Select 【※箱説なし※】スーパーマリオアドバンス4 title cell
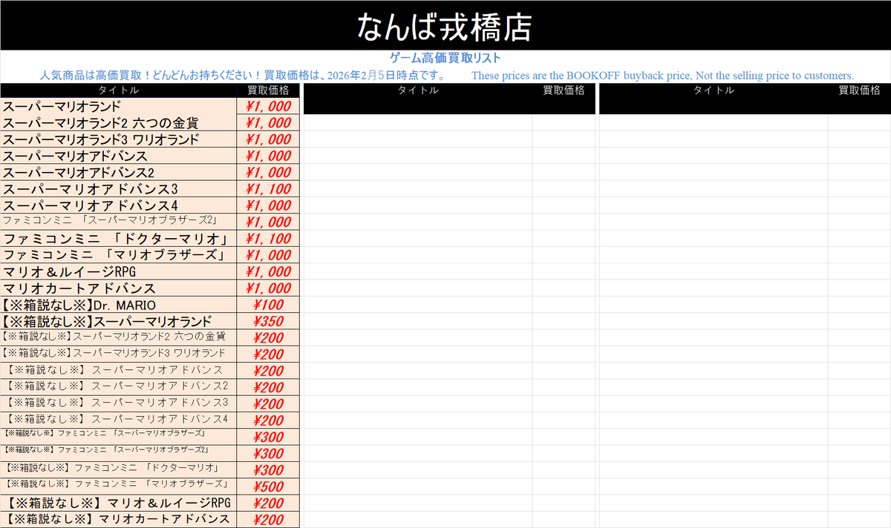 pyautogui.click(x=119, y=420)
